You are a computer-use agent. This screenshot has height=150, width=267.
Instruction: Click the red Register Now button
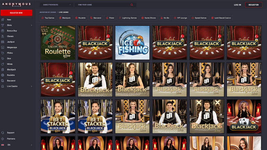[x=16, y=13]
